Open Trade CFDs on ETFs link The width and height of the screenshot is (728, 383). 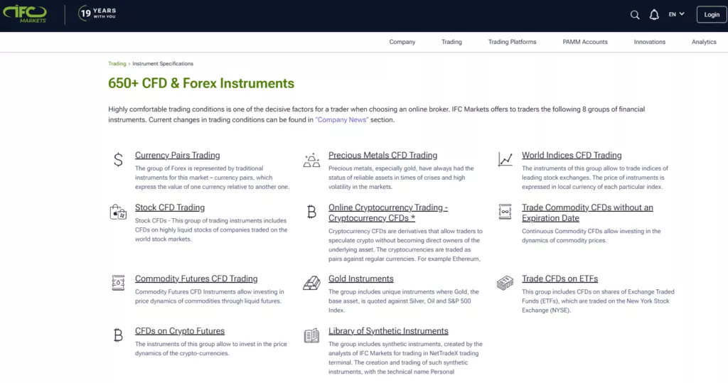[560, 279]
